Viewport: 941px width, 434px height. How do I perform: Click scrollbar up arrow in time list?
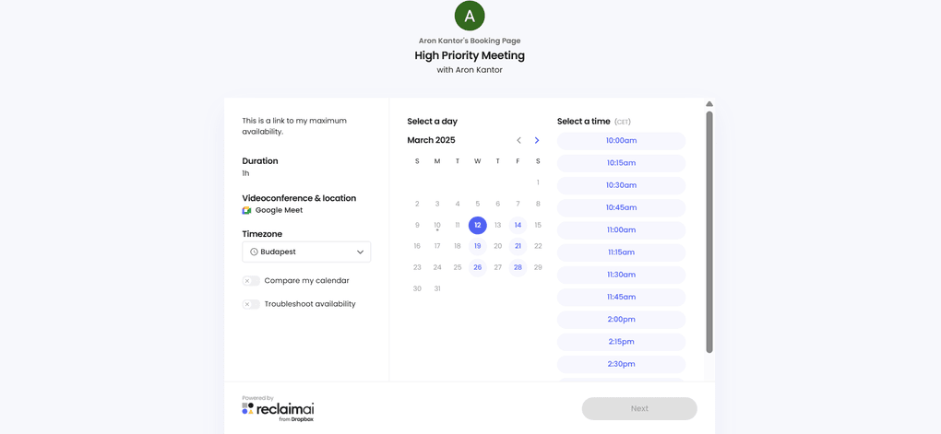[709, 104]
